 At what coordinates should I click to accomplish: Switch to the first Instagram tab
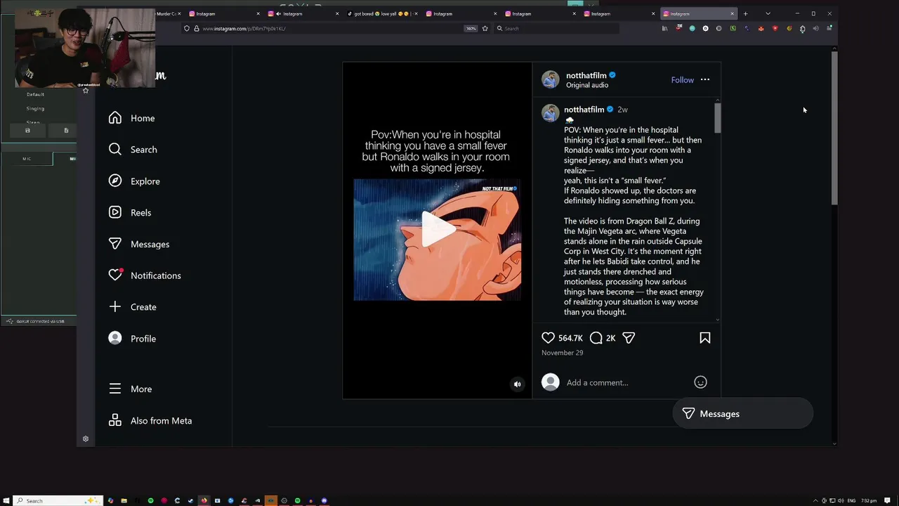tap(223, 13)
